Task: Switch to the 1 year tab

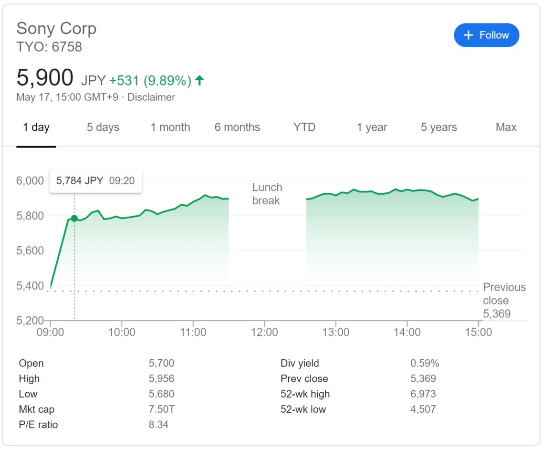Action: click(x=372, y=127)
